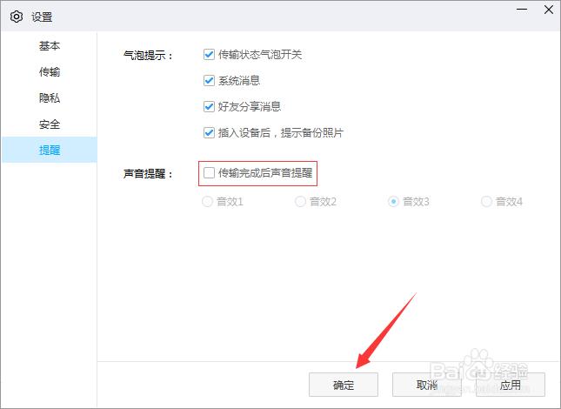Minimize the 设置 window
This screenshot has width=561, height=409.
[522, 10]
